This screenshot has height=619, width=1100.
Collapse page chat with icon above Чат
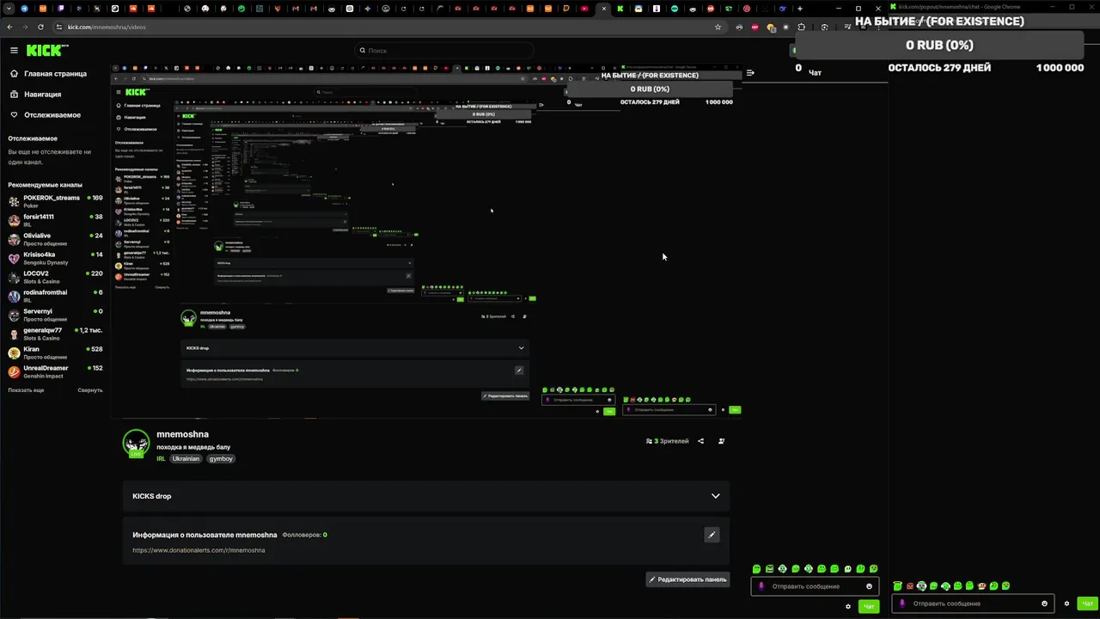[x=750, y=73]
